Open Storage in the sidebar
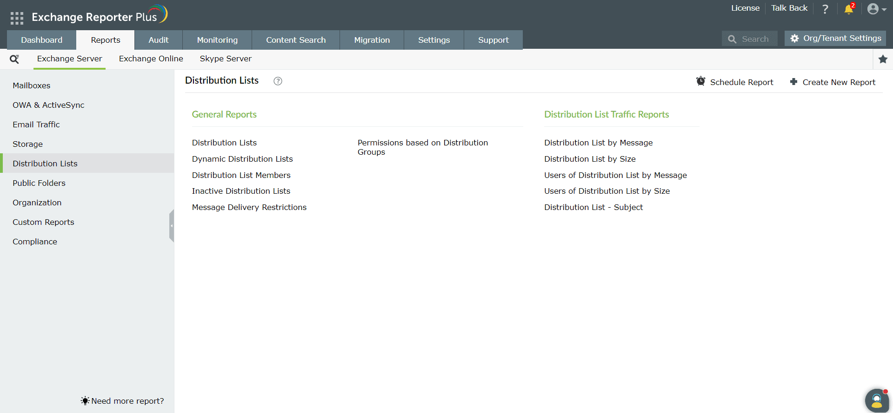 [x=87, y=144]
